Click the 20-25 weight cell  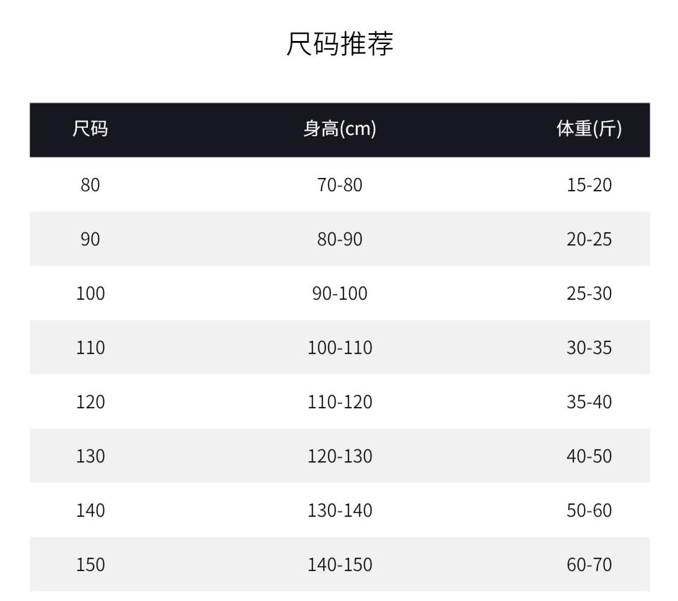click(x=589, y=239)
